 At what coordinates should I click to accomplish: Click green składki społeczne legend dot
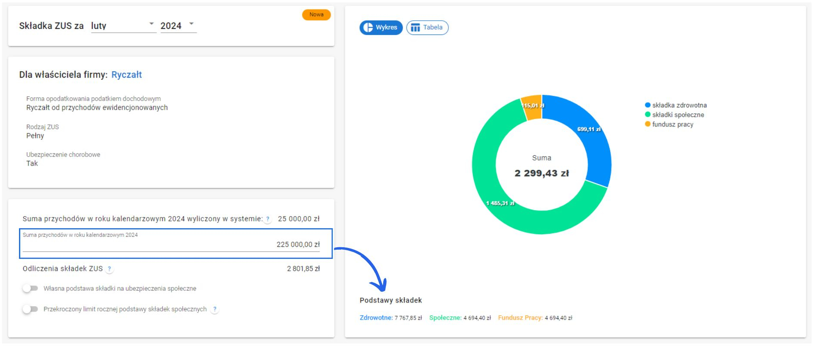(647, 115)
